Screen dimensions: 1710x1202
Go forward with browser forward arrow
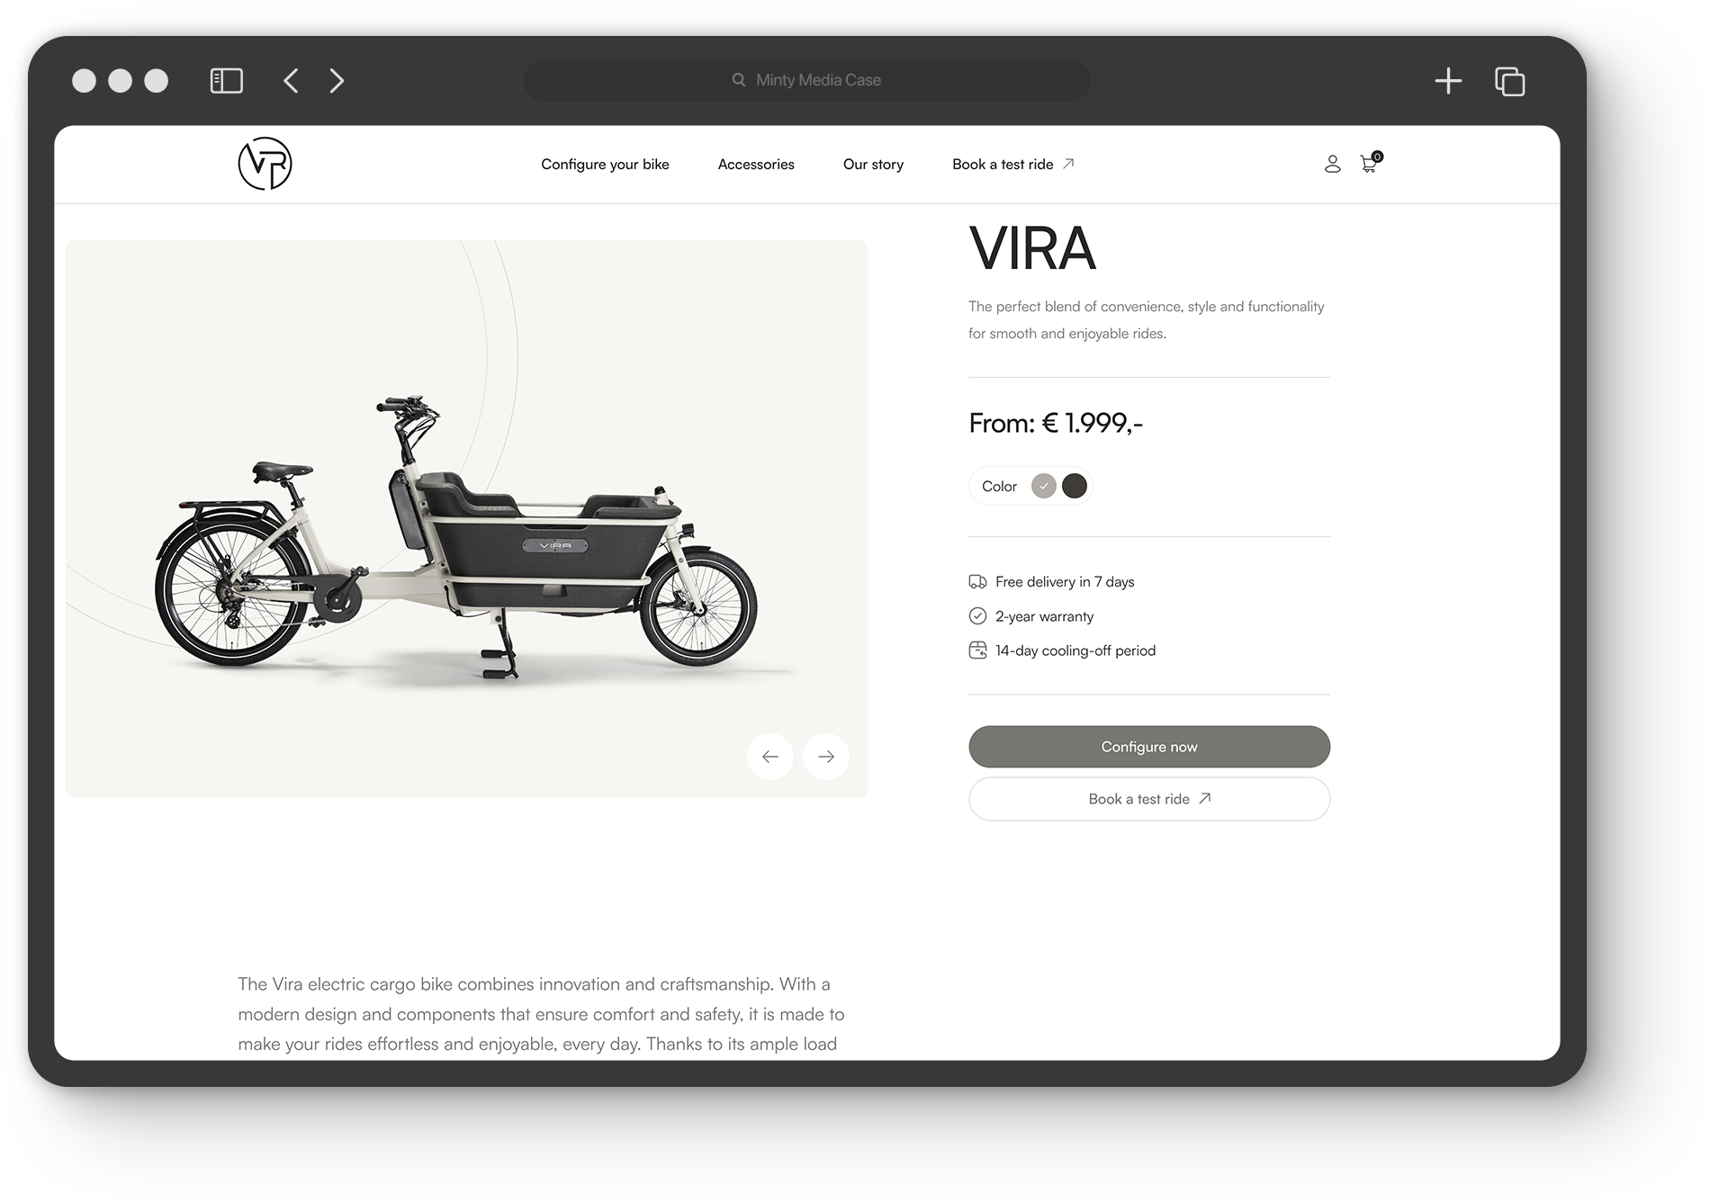tap(337, 81)
